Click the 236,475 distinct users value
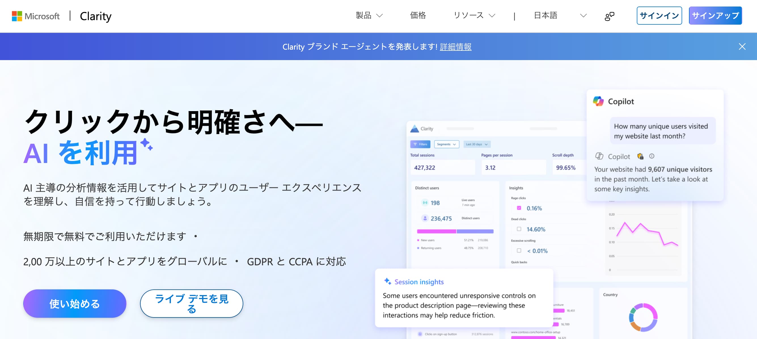 [x=441, y=219]
